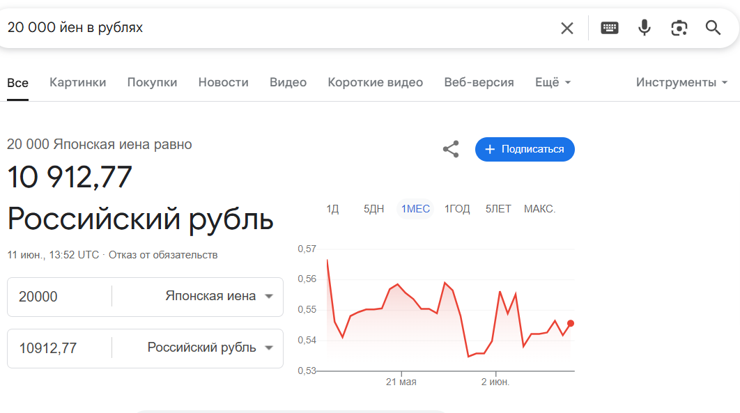Image resolution: width=740 pixels, height=413 pixels.
Task: Expand the Инструменты dropdown
Action: tap(681, 82)
